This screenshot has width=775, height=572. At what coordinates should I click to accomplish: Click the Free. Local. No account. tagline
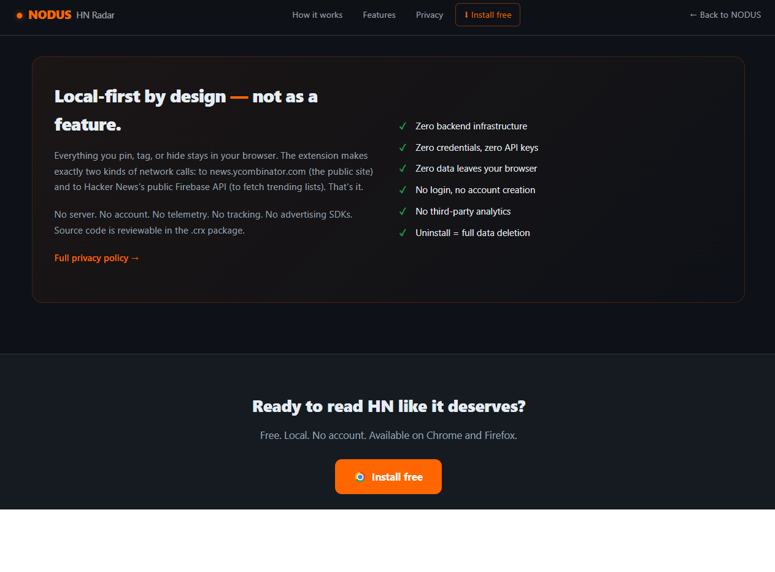388,436
